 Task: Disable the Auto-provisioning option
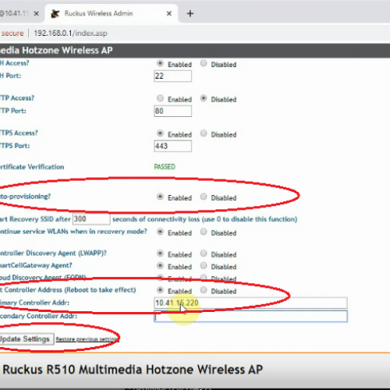[x=204, y=197]
